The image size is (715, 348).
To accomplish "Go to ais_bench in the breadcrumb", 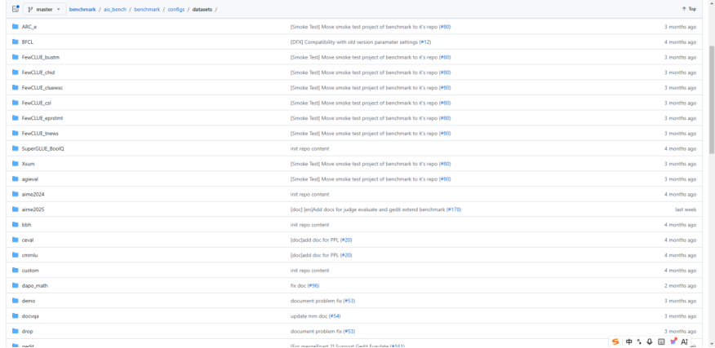I will click(x=115, y=9).
